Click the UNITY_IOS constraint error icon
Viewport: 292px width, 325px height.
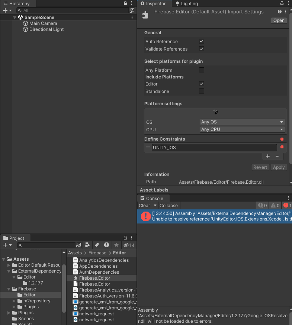(x=282, y=147)
